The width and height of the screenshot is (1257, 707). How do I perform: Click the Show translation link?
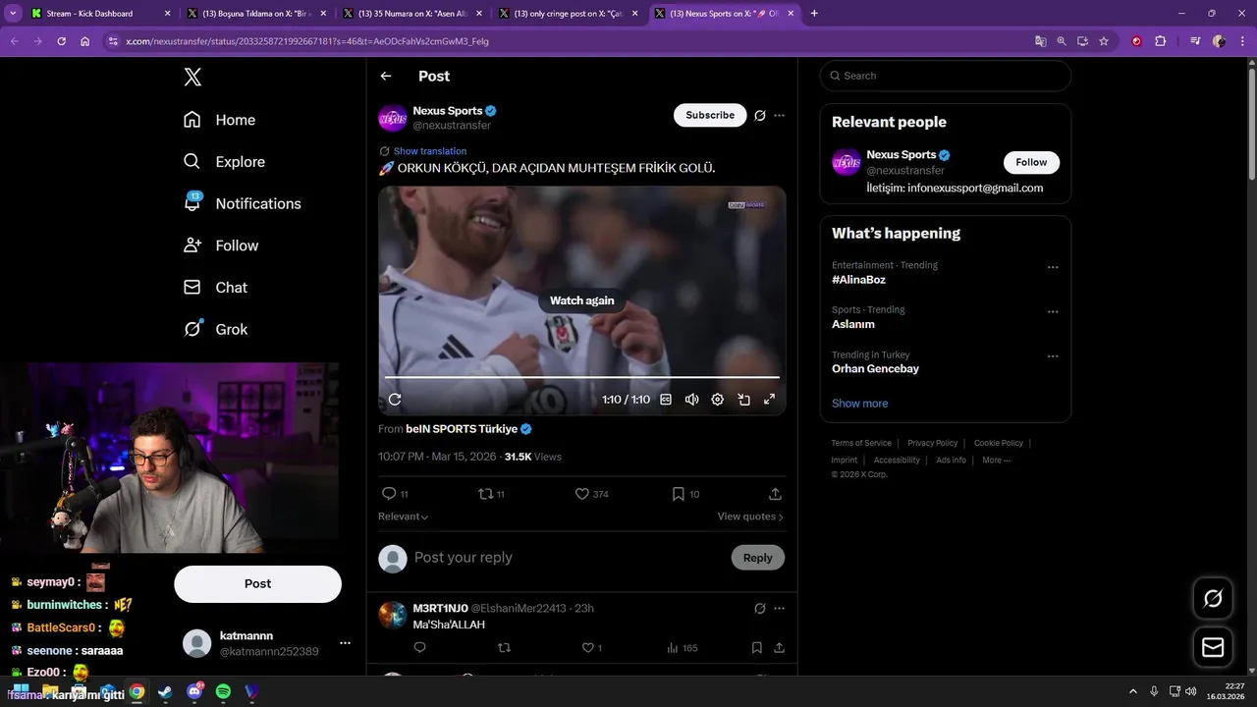430,151
